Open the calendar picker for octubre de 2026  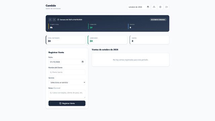(x=148, y=7)
